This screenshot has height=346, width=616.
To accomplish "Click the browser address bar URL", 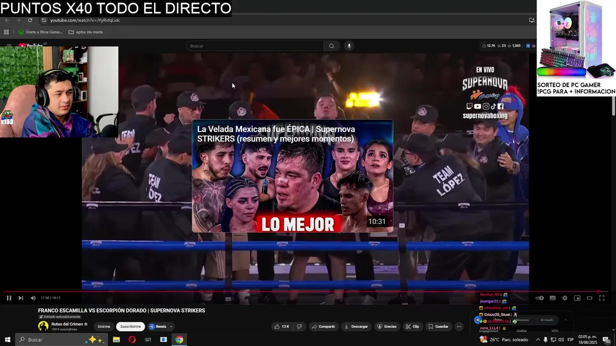I will click(85, 20).
